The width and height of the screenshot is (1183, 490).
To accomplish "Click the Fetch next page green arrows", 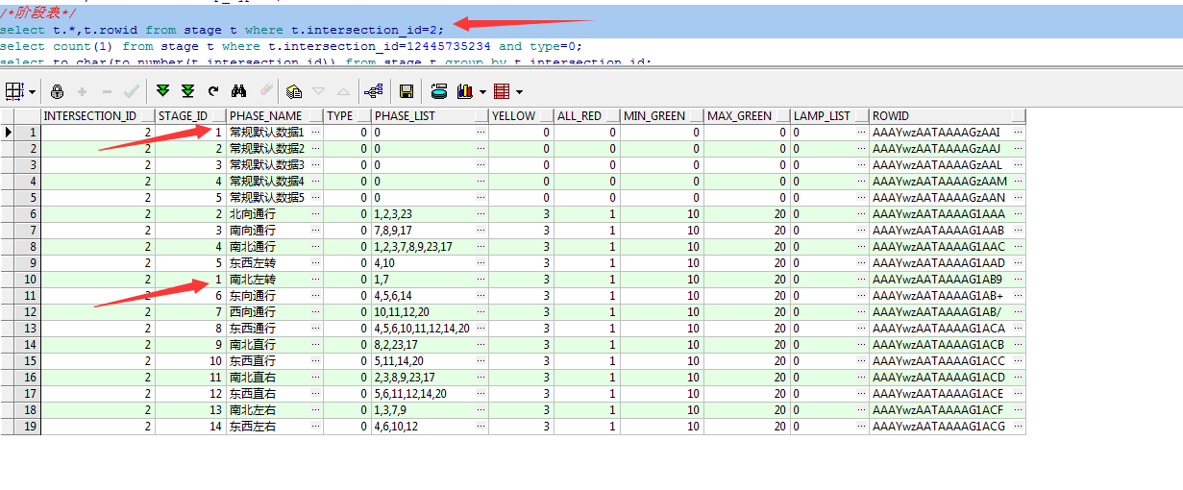I will 162,91.
